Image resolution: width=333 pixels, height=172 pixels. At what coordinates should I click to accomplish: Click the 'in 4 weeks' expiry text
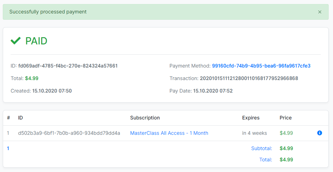pos(254,133)
